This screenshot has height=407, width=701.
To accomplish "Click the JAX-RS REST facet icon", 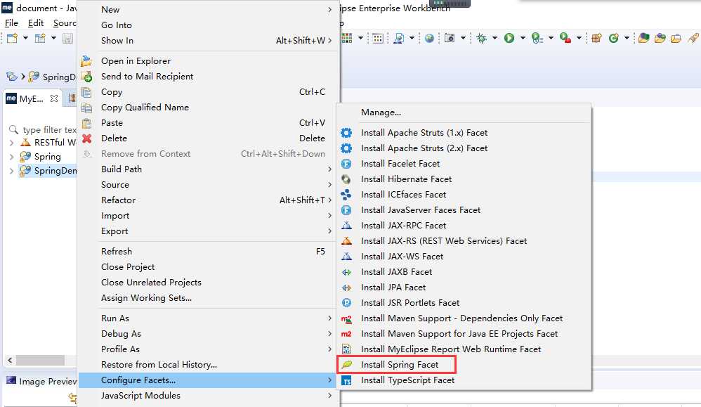I will (346, 241).
